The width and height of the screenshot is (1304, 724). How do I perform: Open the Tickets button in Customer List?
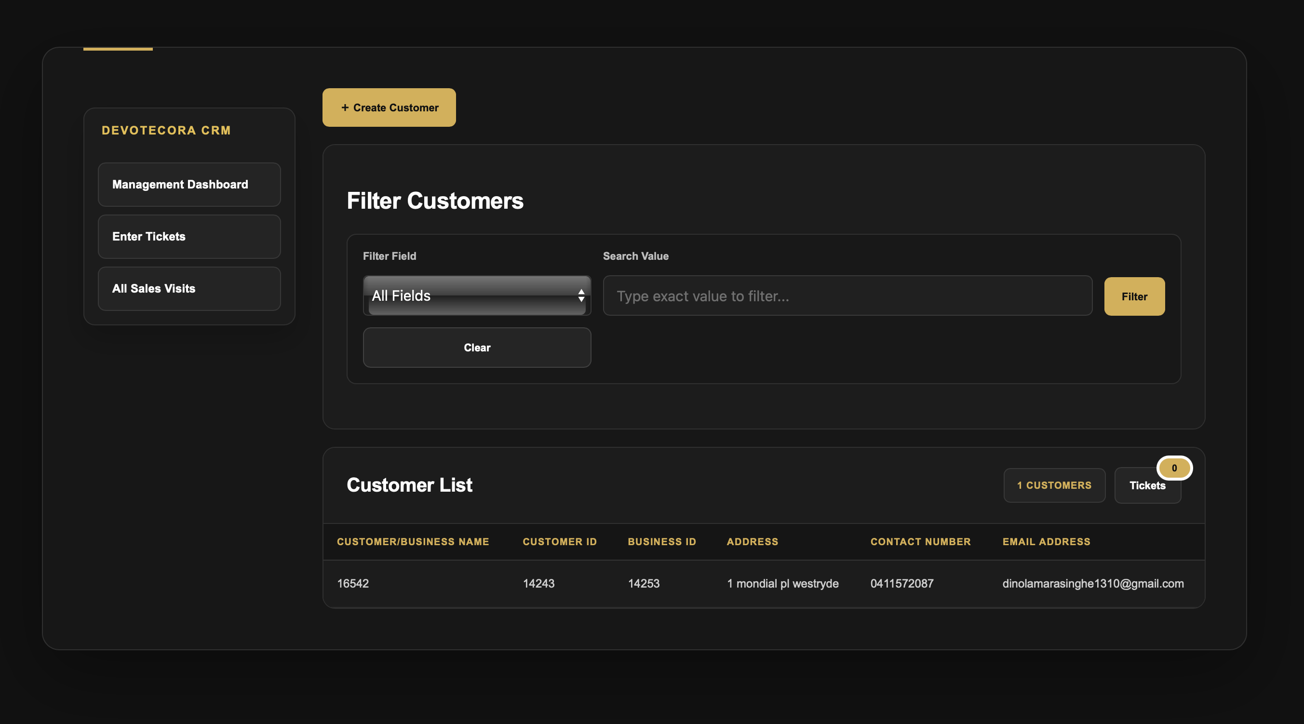1147,485
